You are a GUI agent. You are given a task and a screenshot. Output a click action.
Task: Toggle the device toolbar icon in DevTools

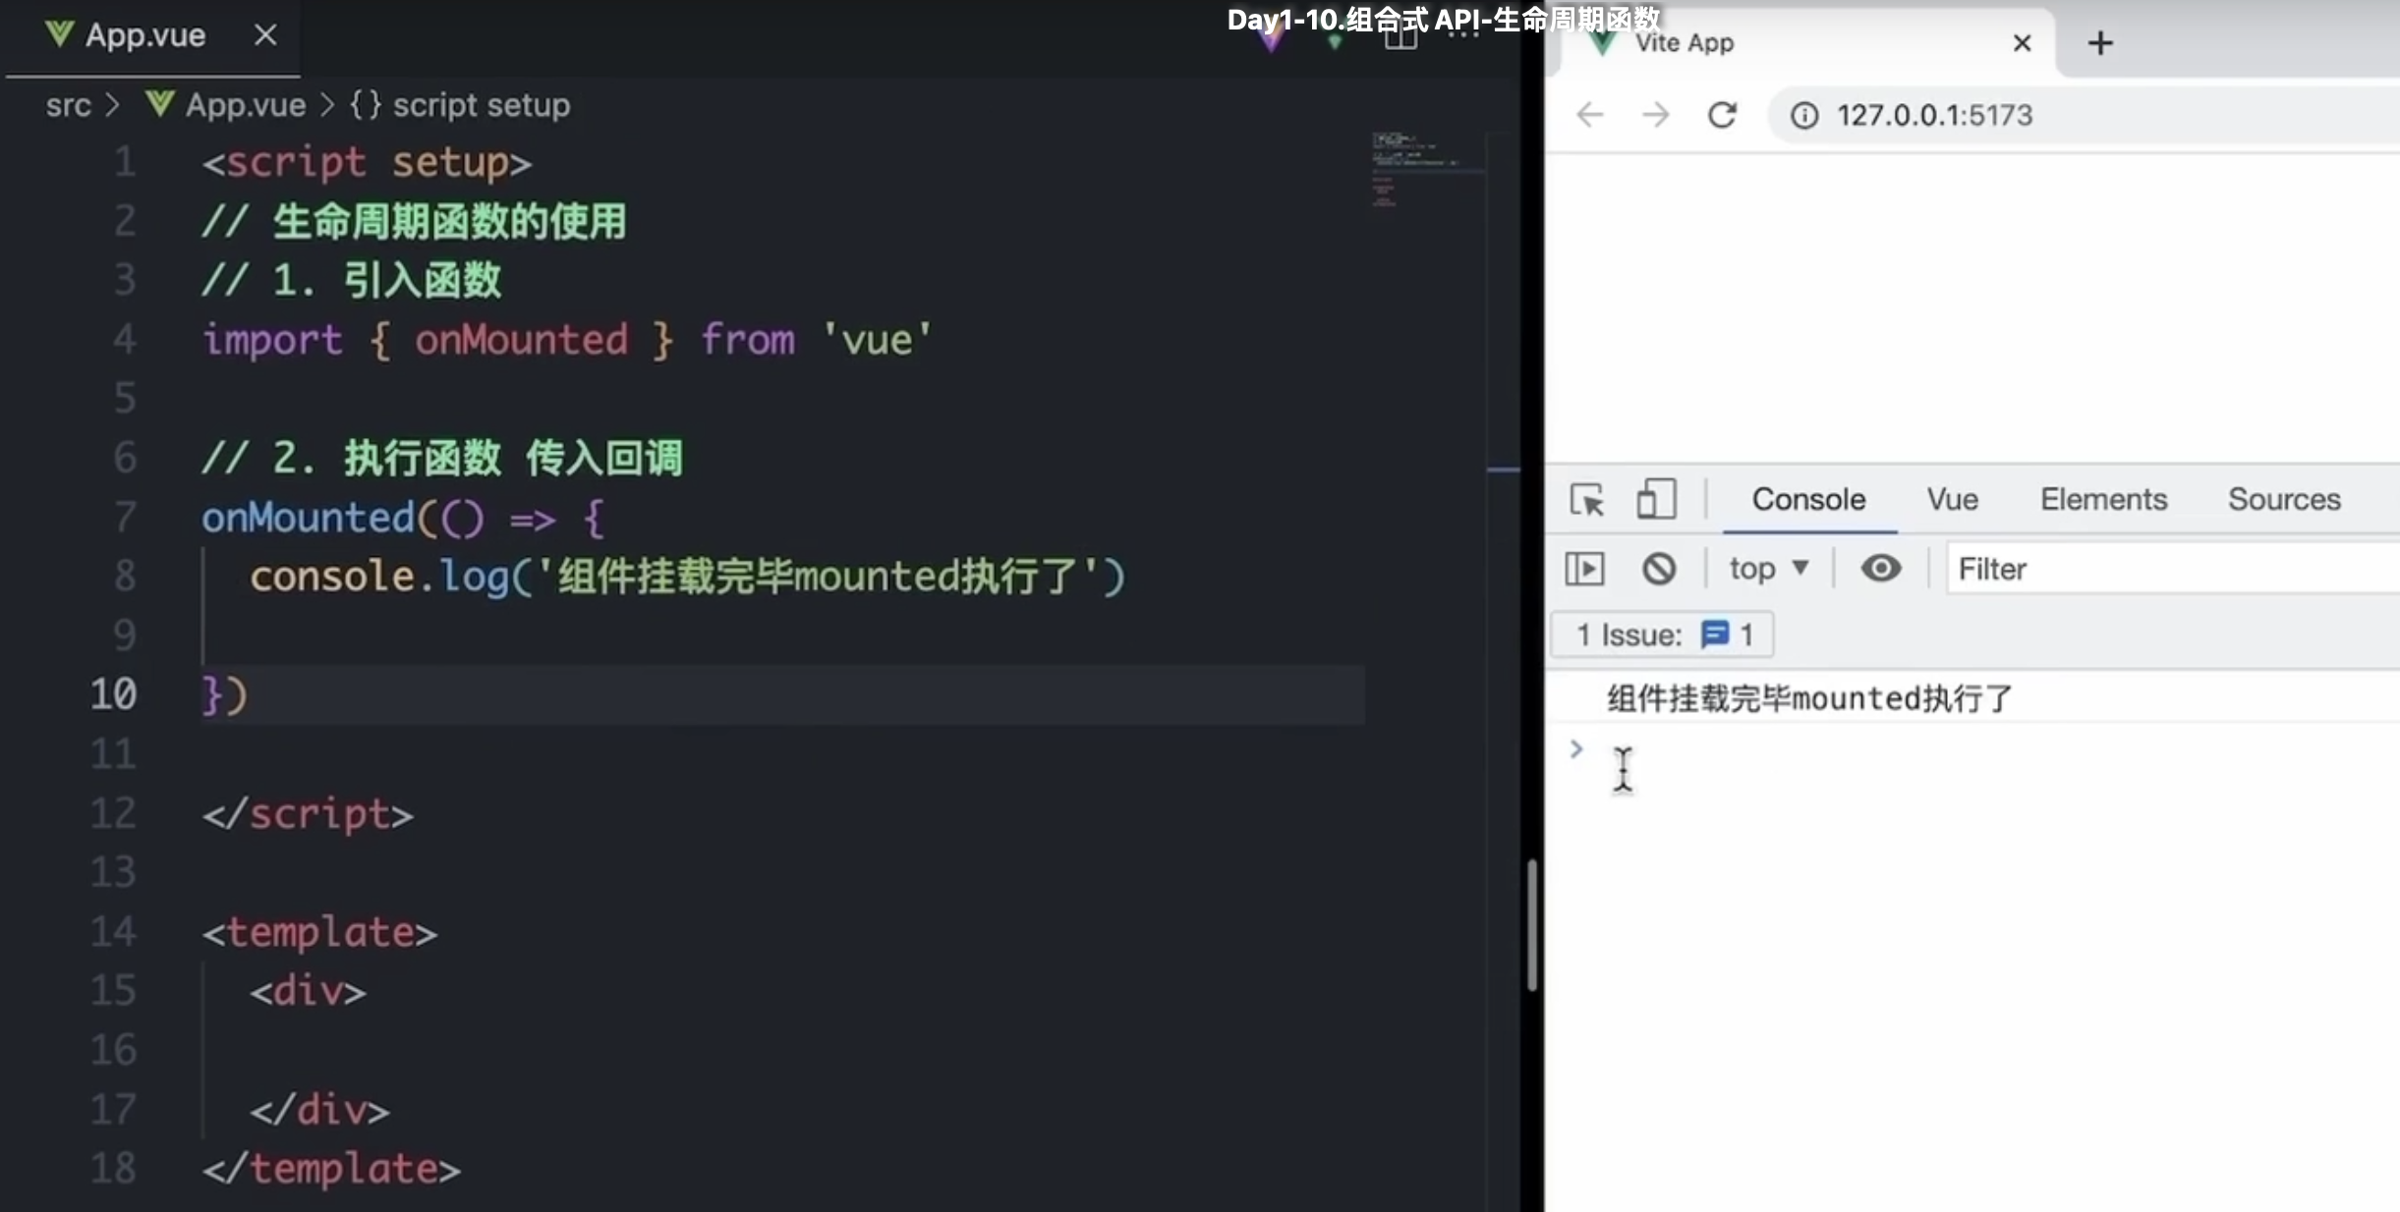tap(1655, 499)
